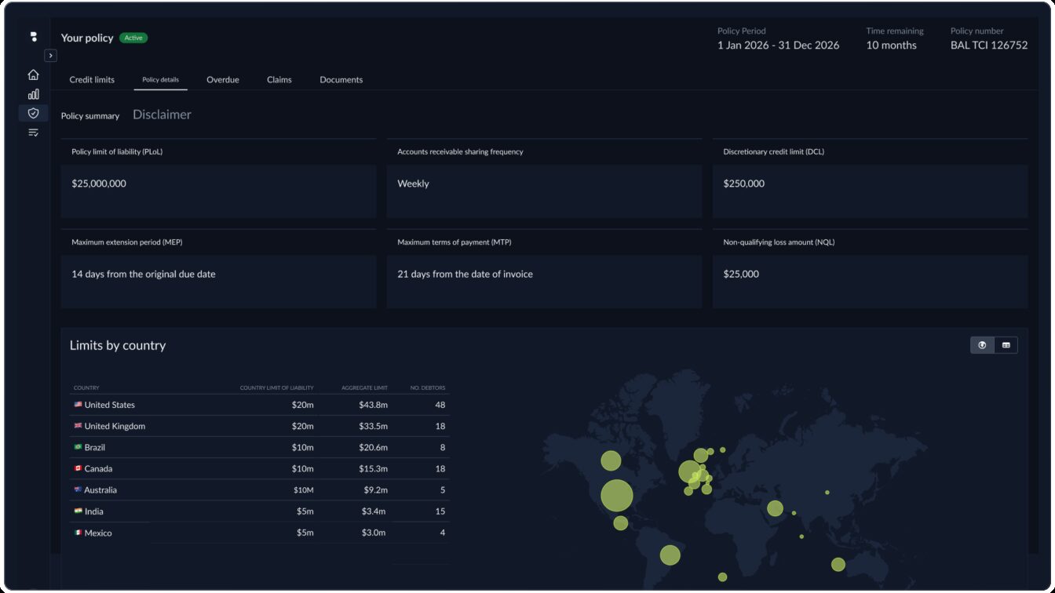Click the United States flag icon
1055x593 pixels.
tap(78, 405)
